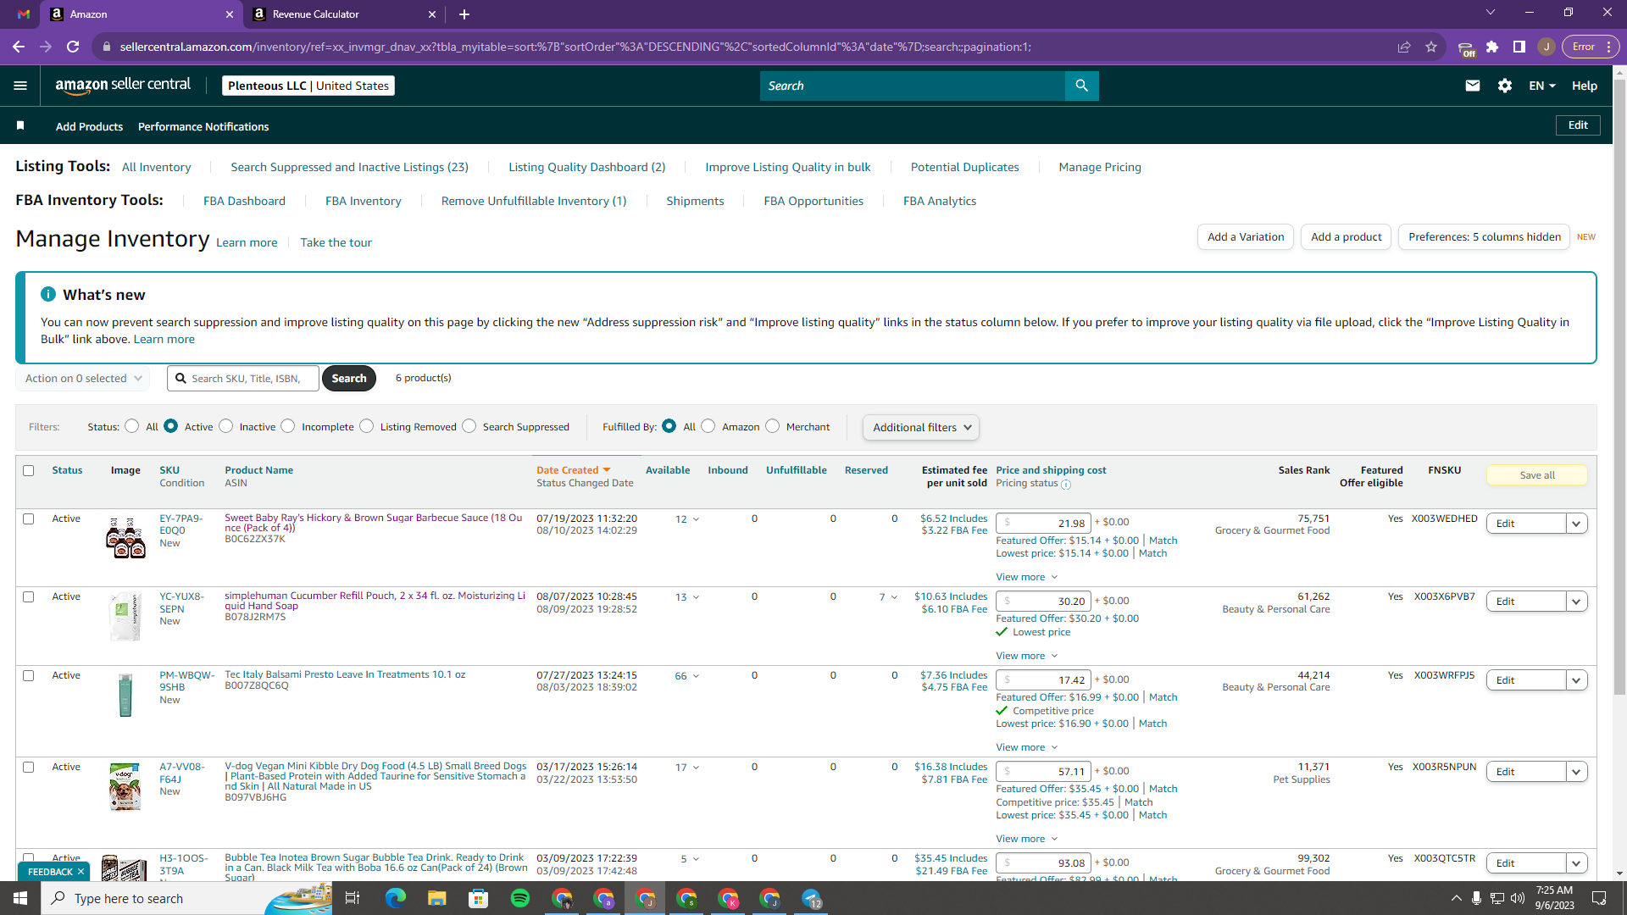Click the search magnifier button
This screenshot has height=915, width=1627.
click(x=1081, y=86)
